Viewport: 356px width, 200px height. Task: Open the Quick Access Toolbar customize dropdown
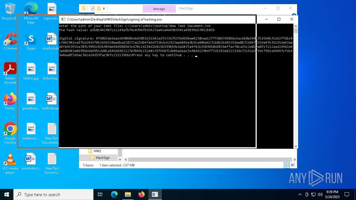[104, 9]
